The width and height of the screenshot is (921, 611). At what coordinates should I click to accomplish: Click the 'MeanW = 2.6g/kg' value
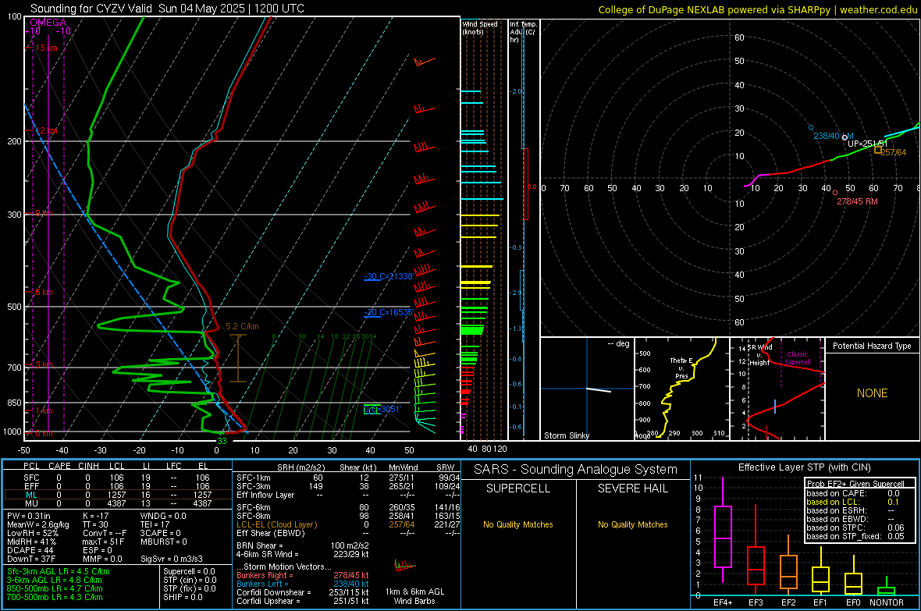(x=38, y=524)
